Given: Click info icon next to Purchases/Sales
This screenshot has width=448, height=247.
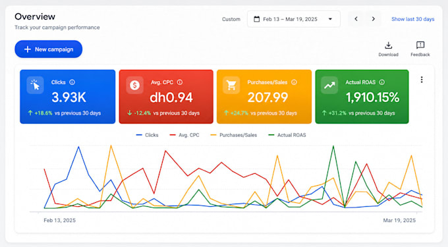Looking at the screenshot, I should coord(294,82).
